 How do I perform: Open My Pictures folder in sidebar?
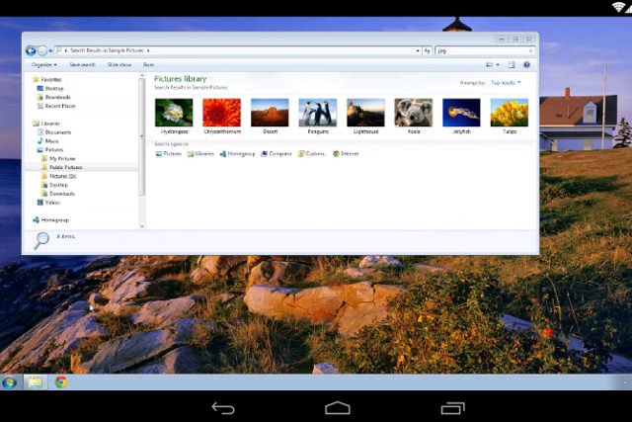click(58, 158)
